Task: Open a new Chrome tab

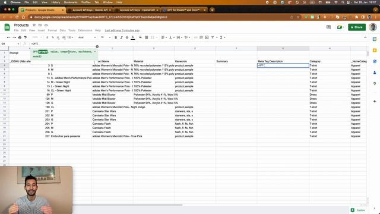Action: [x=212, y=10]
